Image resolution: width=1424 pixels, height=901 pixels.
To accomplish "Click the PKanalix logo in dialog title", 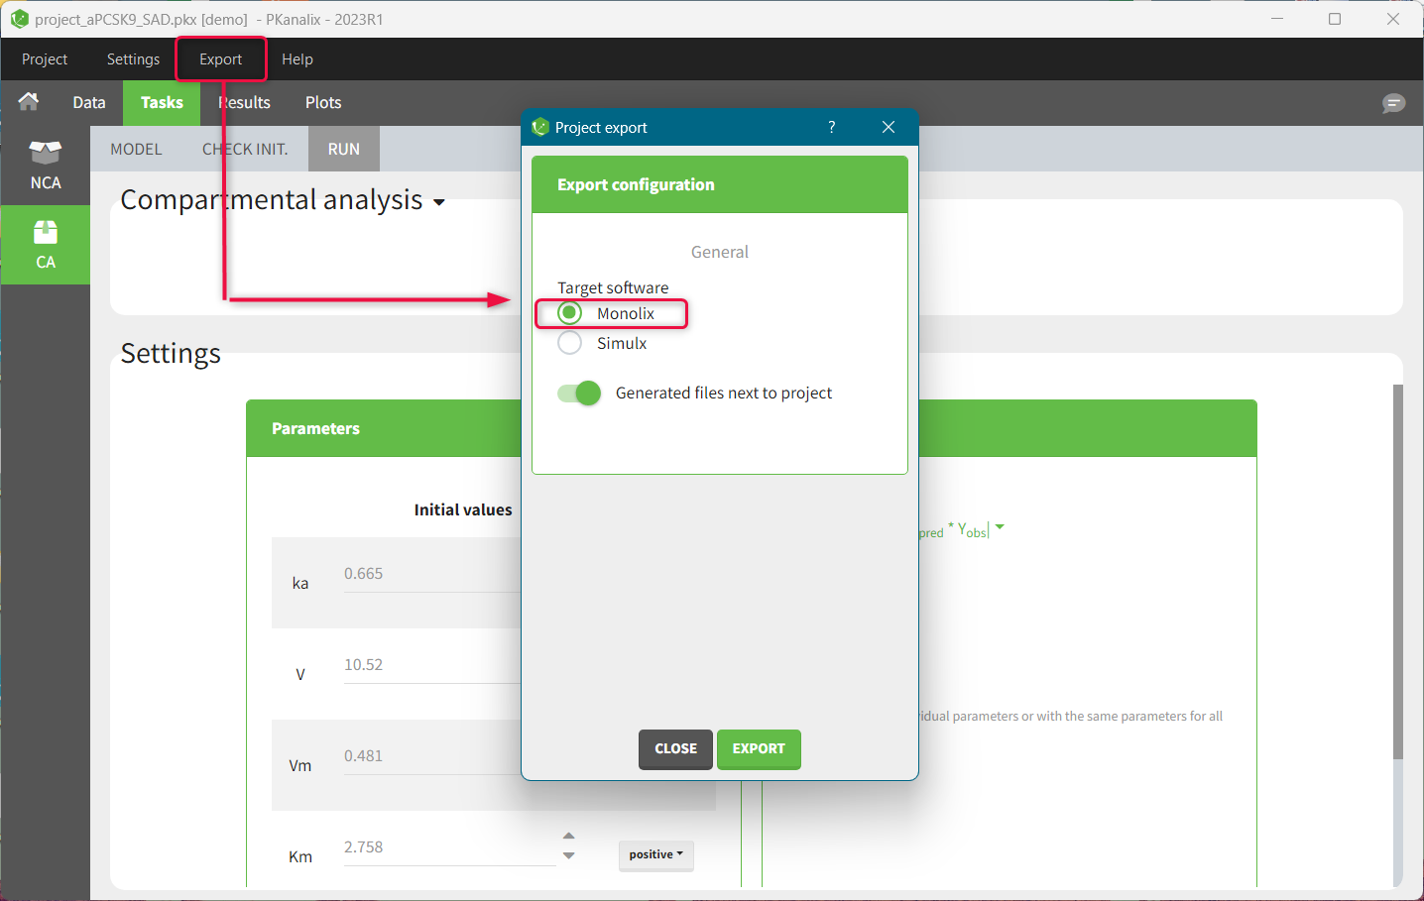I will [540, 127].
